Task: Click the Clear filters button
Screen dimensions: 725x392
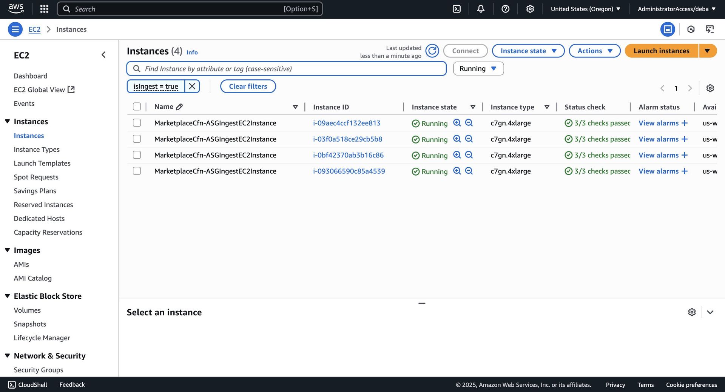Action: point(248,86)
